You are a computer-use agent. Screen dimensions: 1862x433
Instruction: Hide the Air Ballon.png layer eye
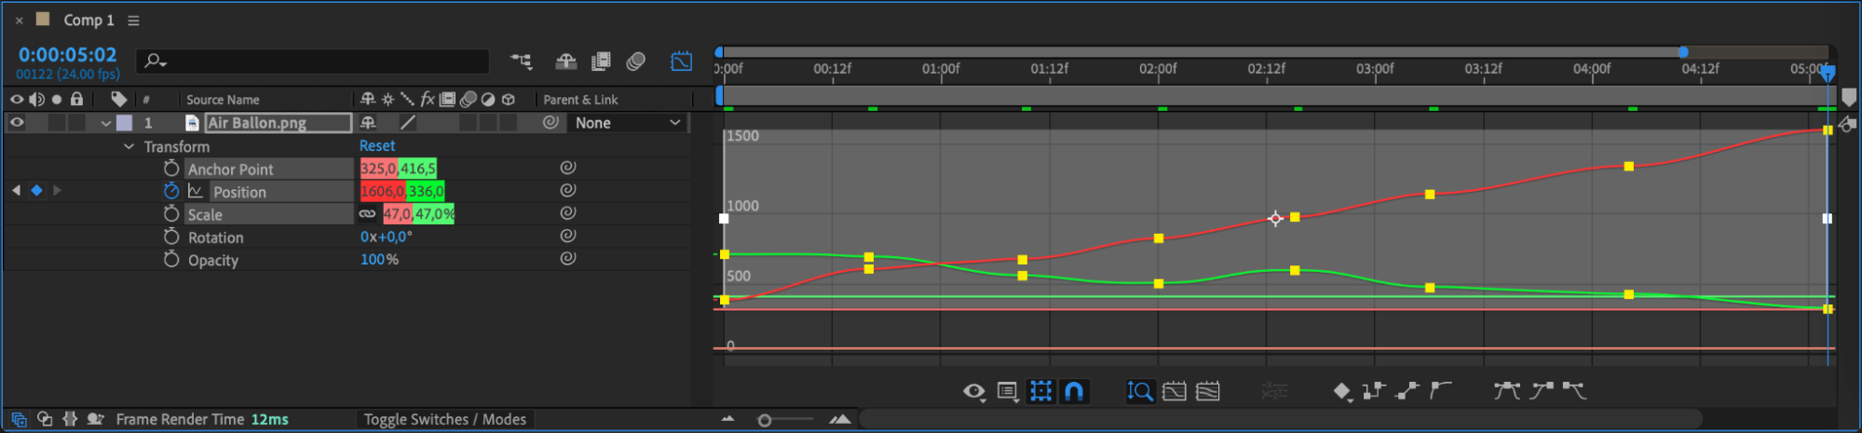point(17,122)
